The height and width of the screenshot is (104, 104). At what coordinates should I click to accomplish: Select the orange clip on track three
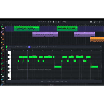click(x=97, y=39)
